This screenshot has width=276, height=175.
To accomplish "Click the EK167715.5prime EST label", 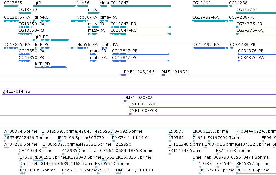I will 216,170.
